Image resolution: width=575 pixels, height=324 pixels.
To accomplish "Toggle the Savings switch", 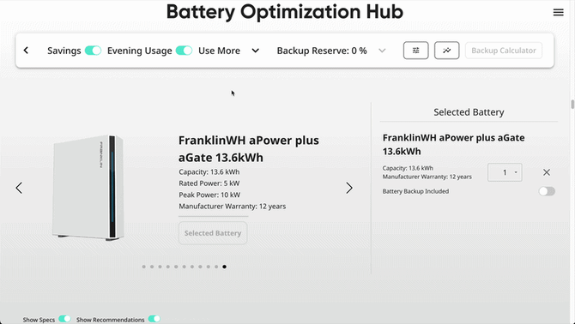I will click(x=94, y=51).
